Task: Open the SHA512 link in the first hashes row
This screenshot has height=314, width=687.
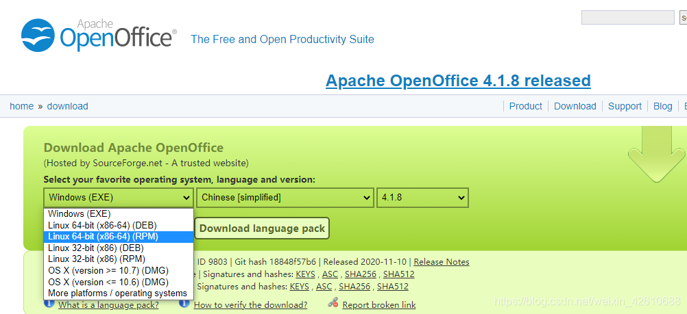Action: tap(399, 274)
